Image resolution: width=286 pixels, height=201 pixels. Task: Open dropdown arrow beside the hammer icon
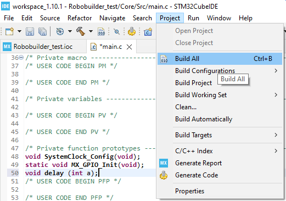pos(91,31)
